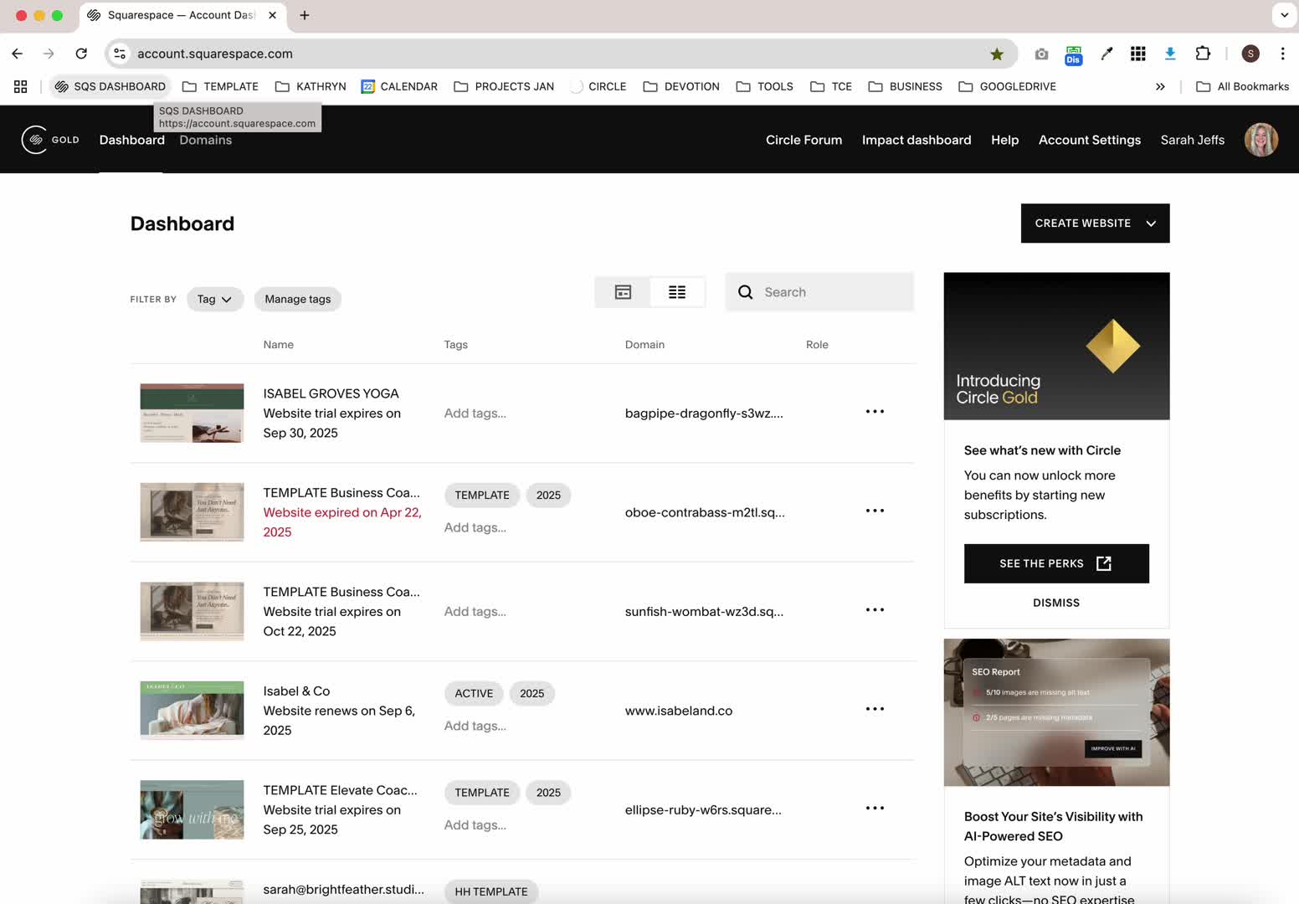
Task: Click the Manage tags button
Action: (x=297, y=299)
